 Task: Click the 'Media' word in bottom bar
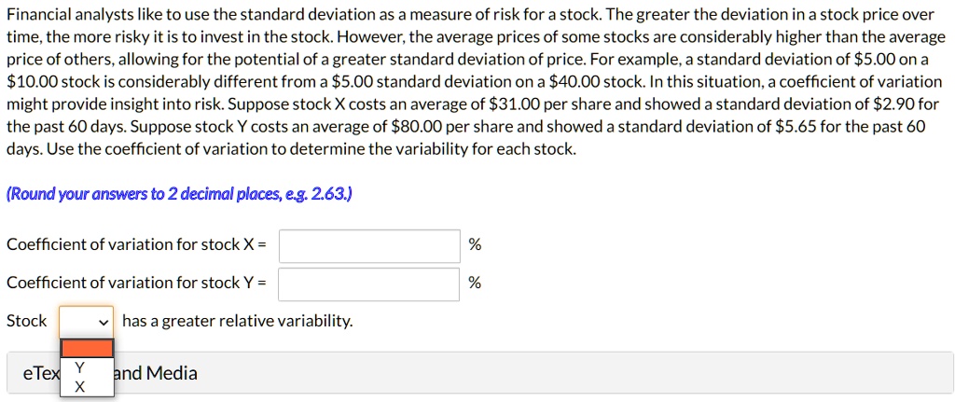[x=172, y=373]
